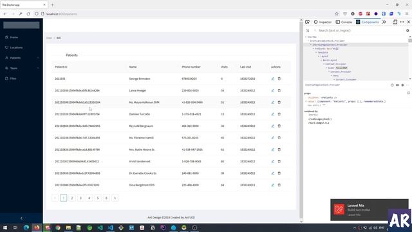The image size is (412, 232).
Task: Log component data with bug icon
Action: (402, 85)
